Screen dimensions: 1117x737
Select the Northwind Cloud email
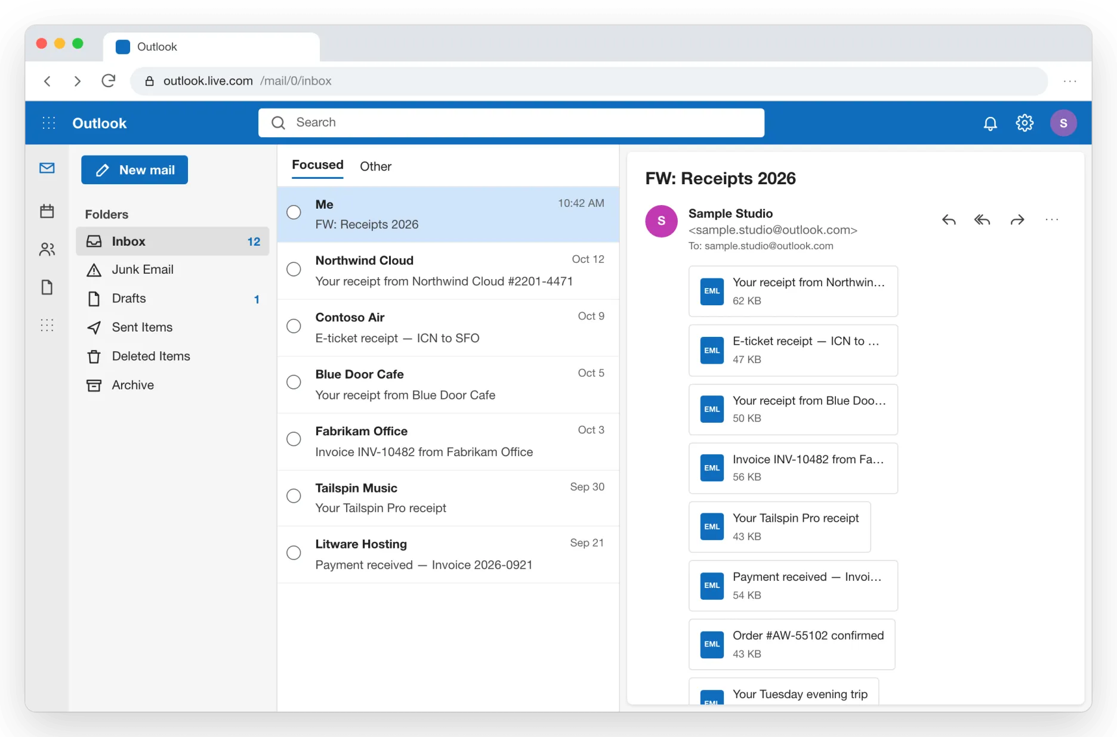click(448, 271)
